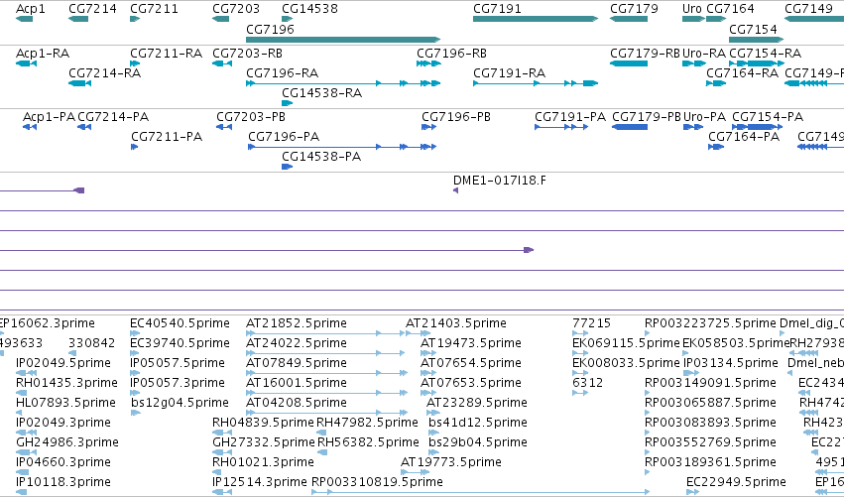Select the RP003310819.5prime EST label

point(377,482)
